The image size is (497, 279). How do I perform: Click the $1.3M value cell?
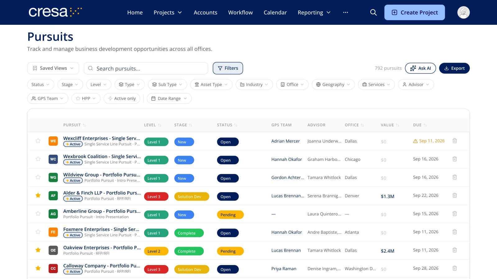click(387, 196)
